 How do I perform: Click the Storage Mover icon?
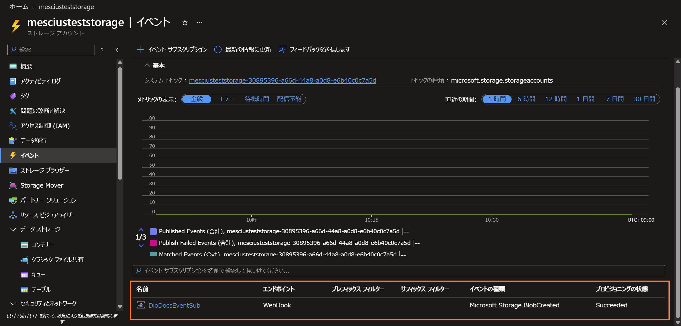(13, 185)
